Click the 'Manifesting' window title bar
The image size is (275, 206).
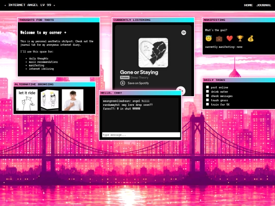[x=239, y=20]
